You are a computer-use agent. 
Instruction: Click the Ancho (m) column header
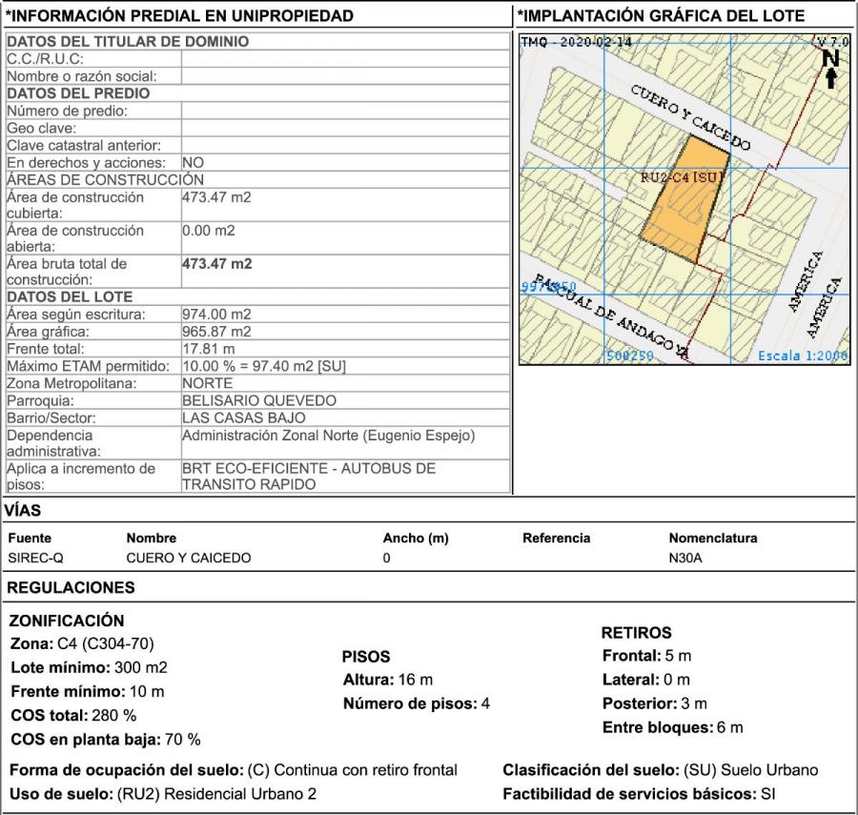(416, 538)
